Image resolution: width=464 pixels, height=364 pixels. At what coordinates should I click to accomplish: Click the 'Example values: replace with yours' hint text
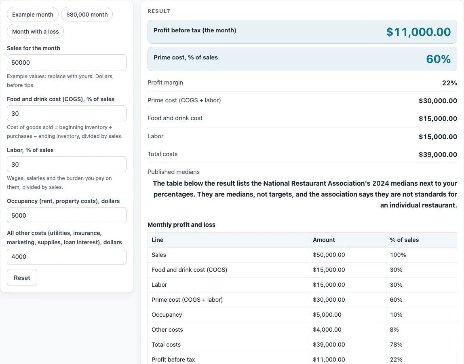coord(60,80)
